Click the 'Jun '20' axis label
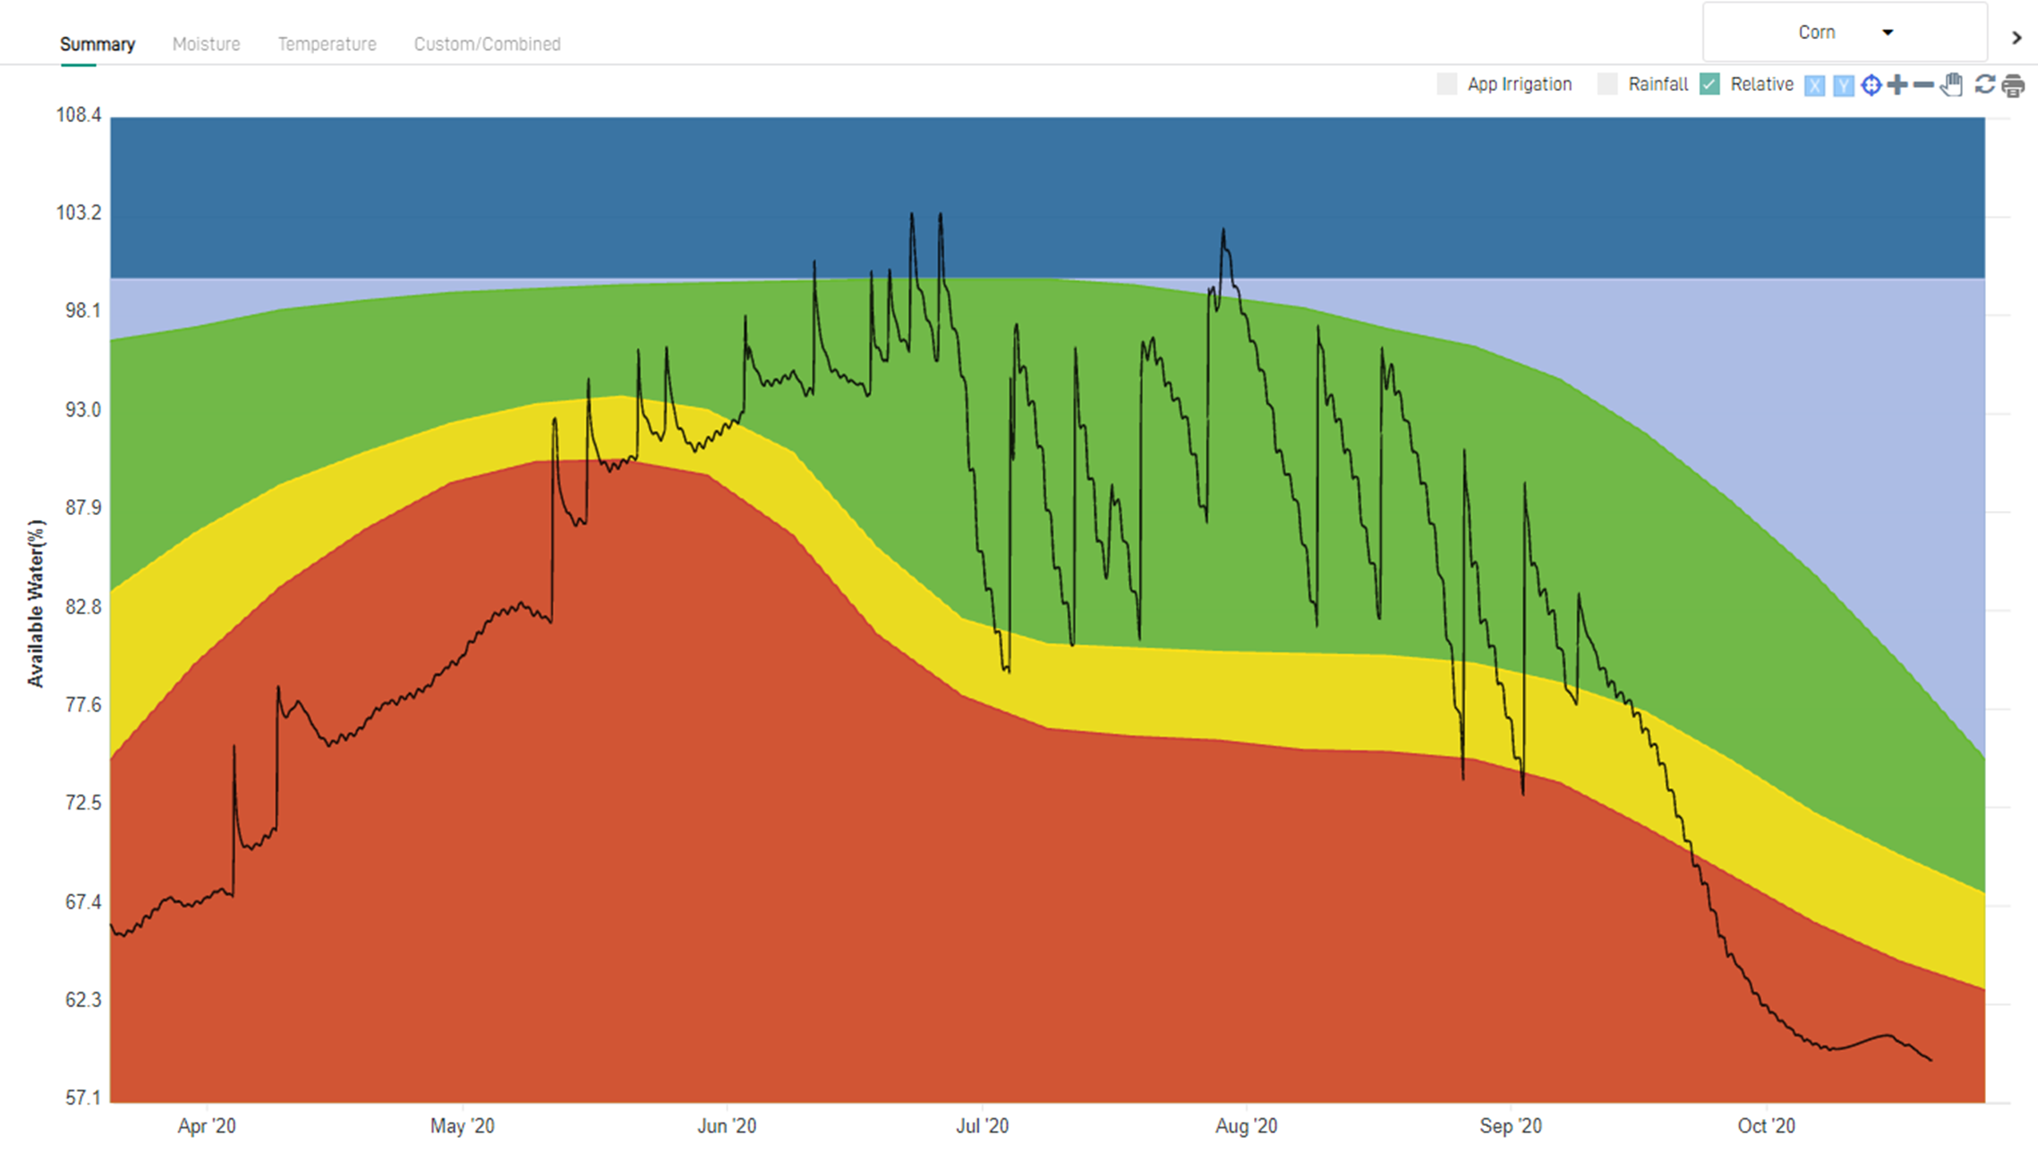 726,1126
